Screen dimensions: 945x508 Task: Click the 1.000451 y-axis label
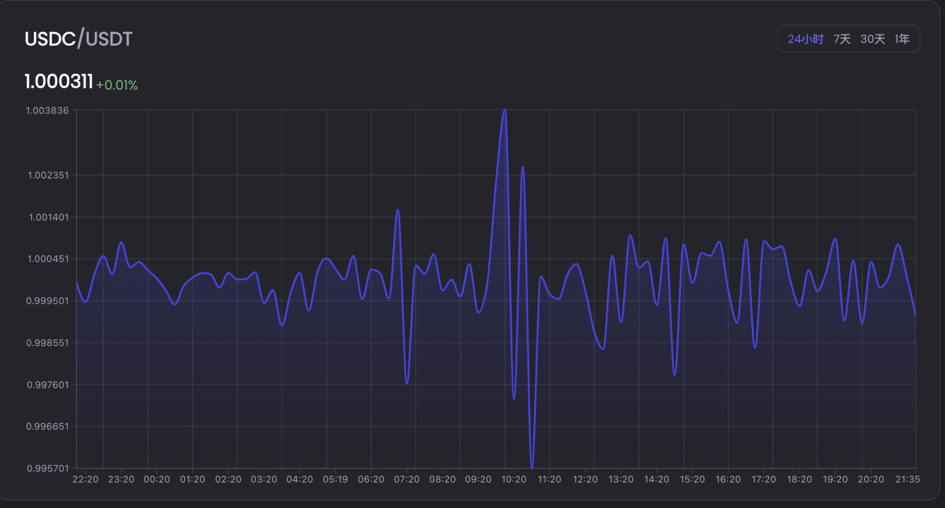pos(47,259)
